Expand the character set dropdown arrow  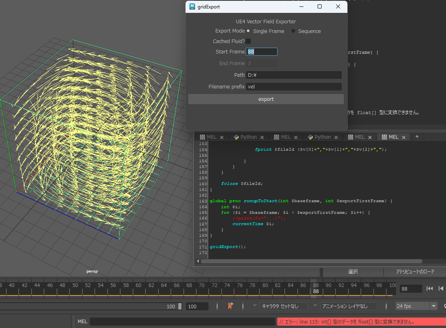255,306
